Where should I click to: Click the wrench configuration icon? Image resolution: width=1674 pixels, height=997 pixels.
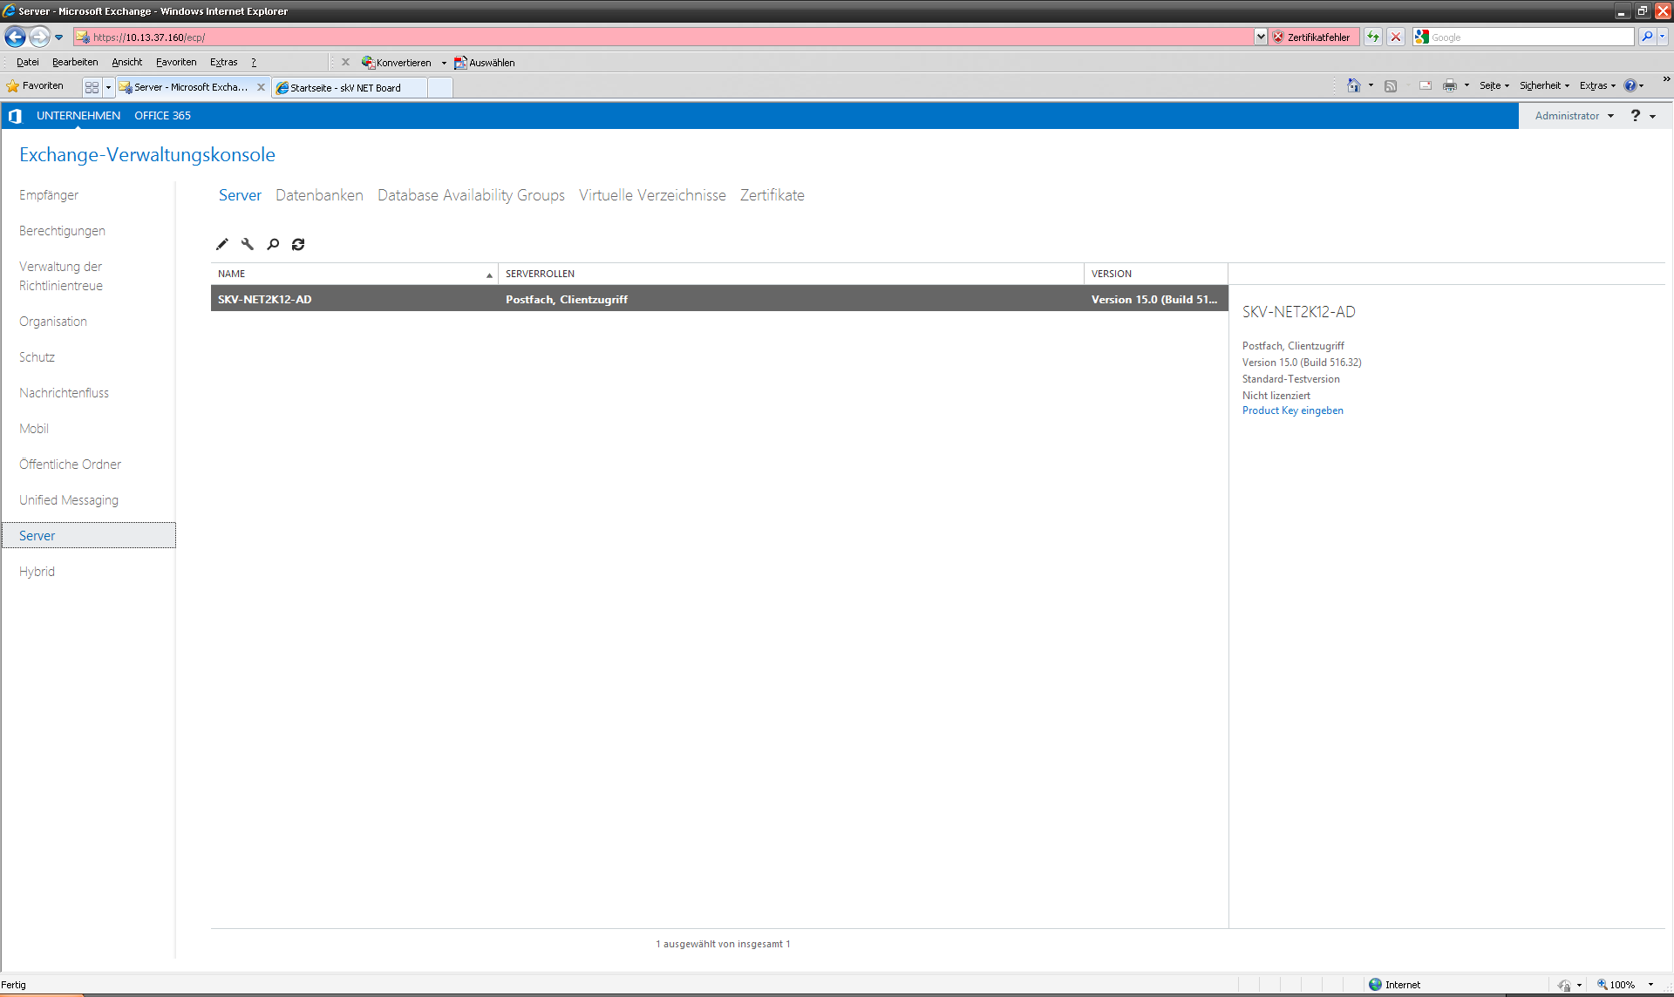point(248,244)
